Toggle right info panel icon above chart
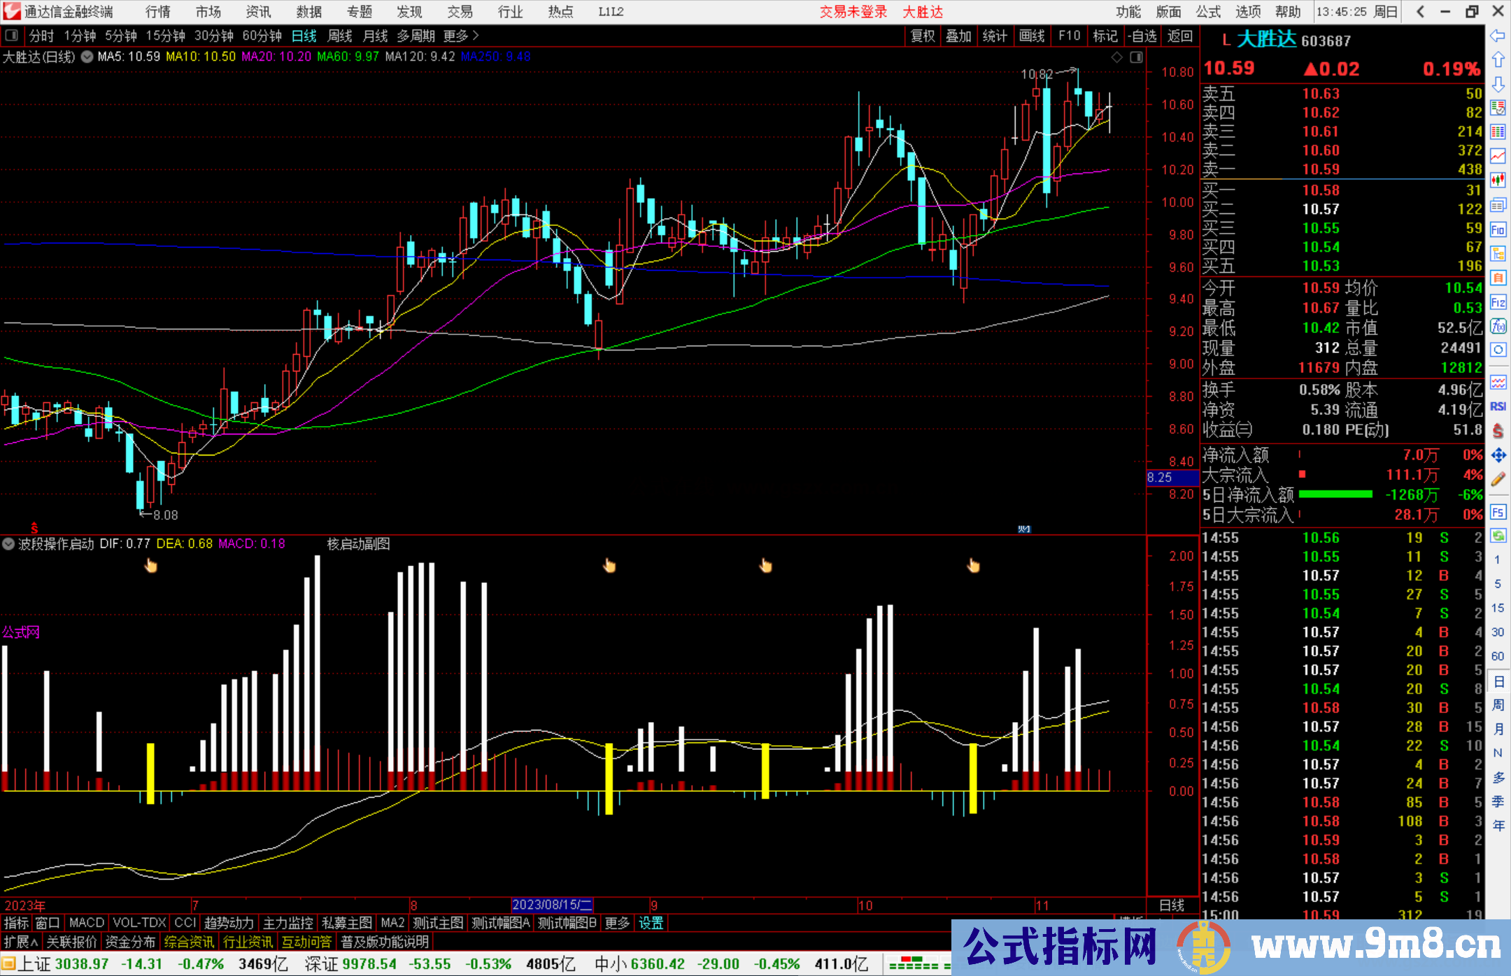The width and height of the screenshot is (1511, 976). 1136,57
